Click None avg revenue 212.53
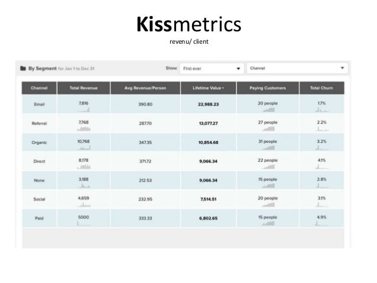This screenshot has width=377, height=283. [x=145, y=180]
